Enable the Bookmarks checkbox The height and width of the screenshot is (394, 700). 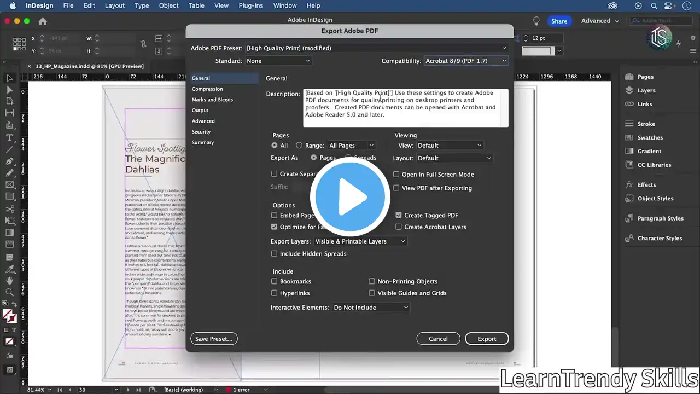(275, 282)
